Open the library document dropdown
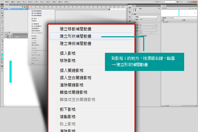Image resolution: width=198 pixels, height=132 pixels. (176, 8)
